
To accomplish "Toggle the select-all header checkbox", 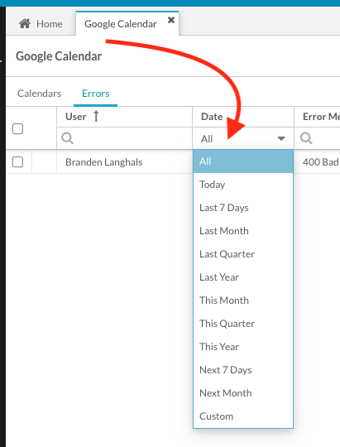I will 17,129.
